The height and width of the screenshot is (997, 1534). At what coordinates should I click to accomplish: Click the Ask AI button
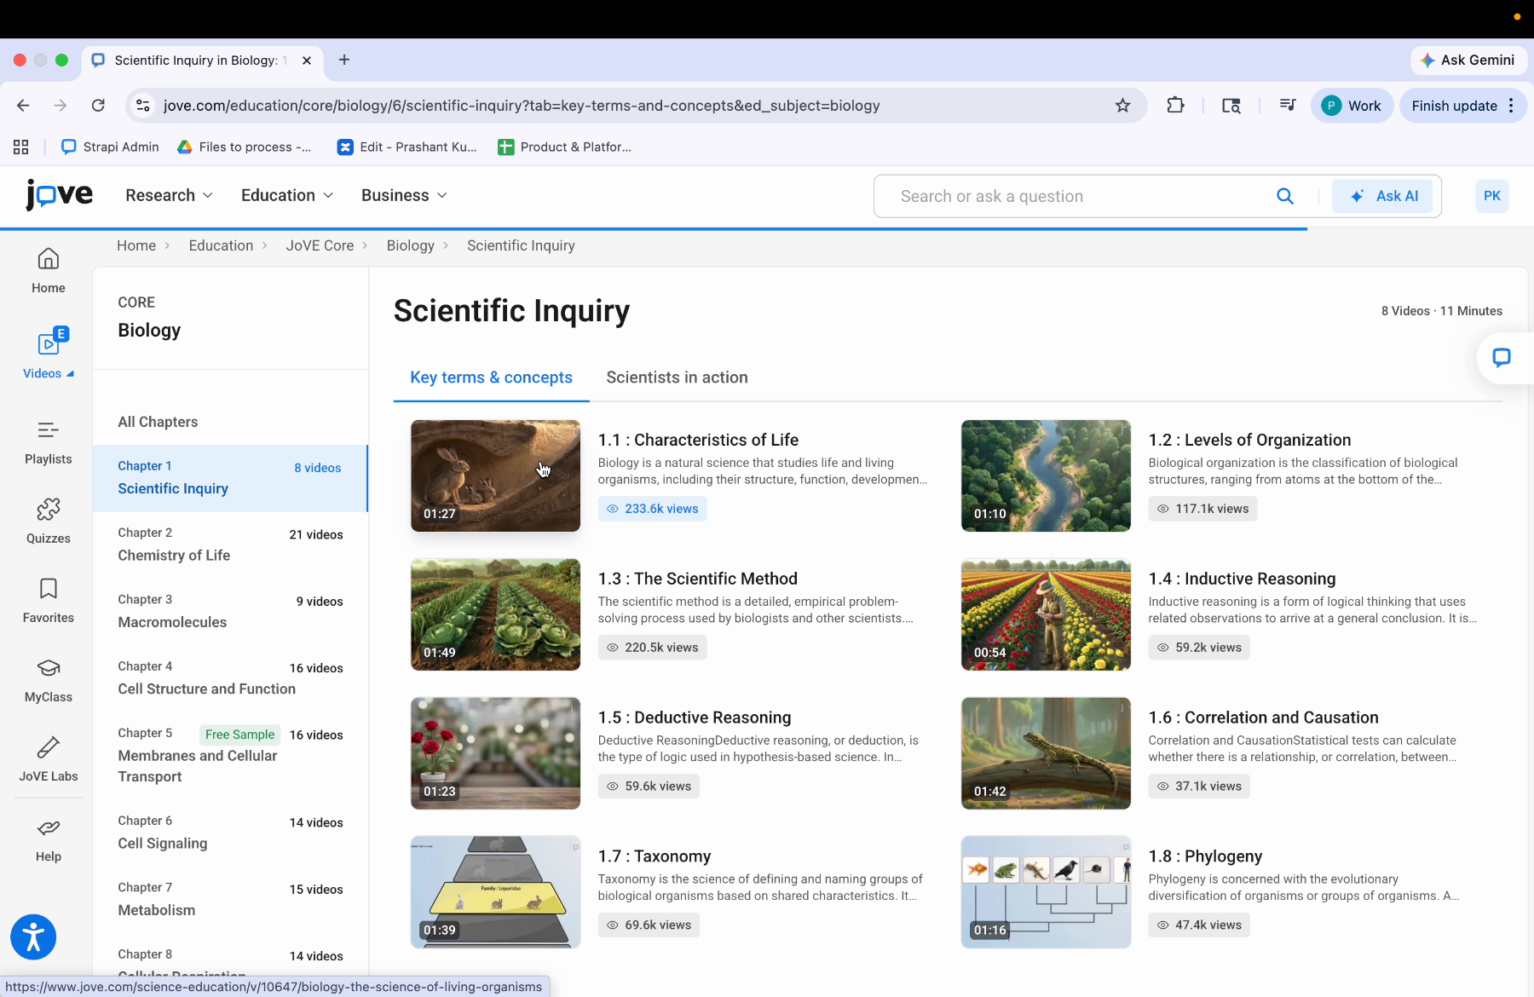click(x=1382, y=197)
